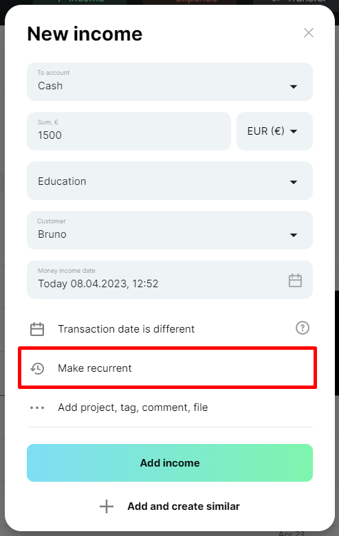Open the EUR currency dropdown
339x536 pixels.
tap(274, 131)
